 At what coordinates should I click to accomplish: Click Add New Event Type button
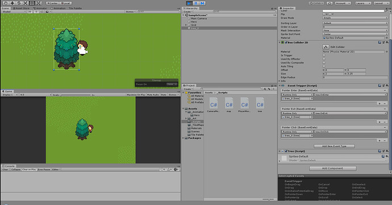point(334,146)
